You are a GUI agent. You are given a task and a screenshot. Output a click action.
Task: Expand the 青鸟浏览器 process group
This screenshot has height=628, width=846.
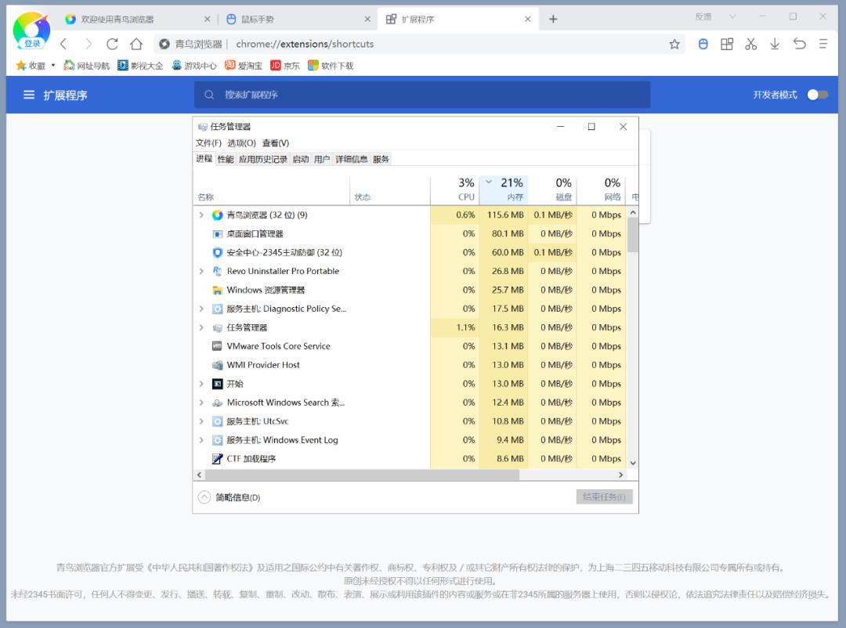[202, 215]
